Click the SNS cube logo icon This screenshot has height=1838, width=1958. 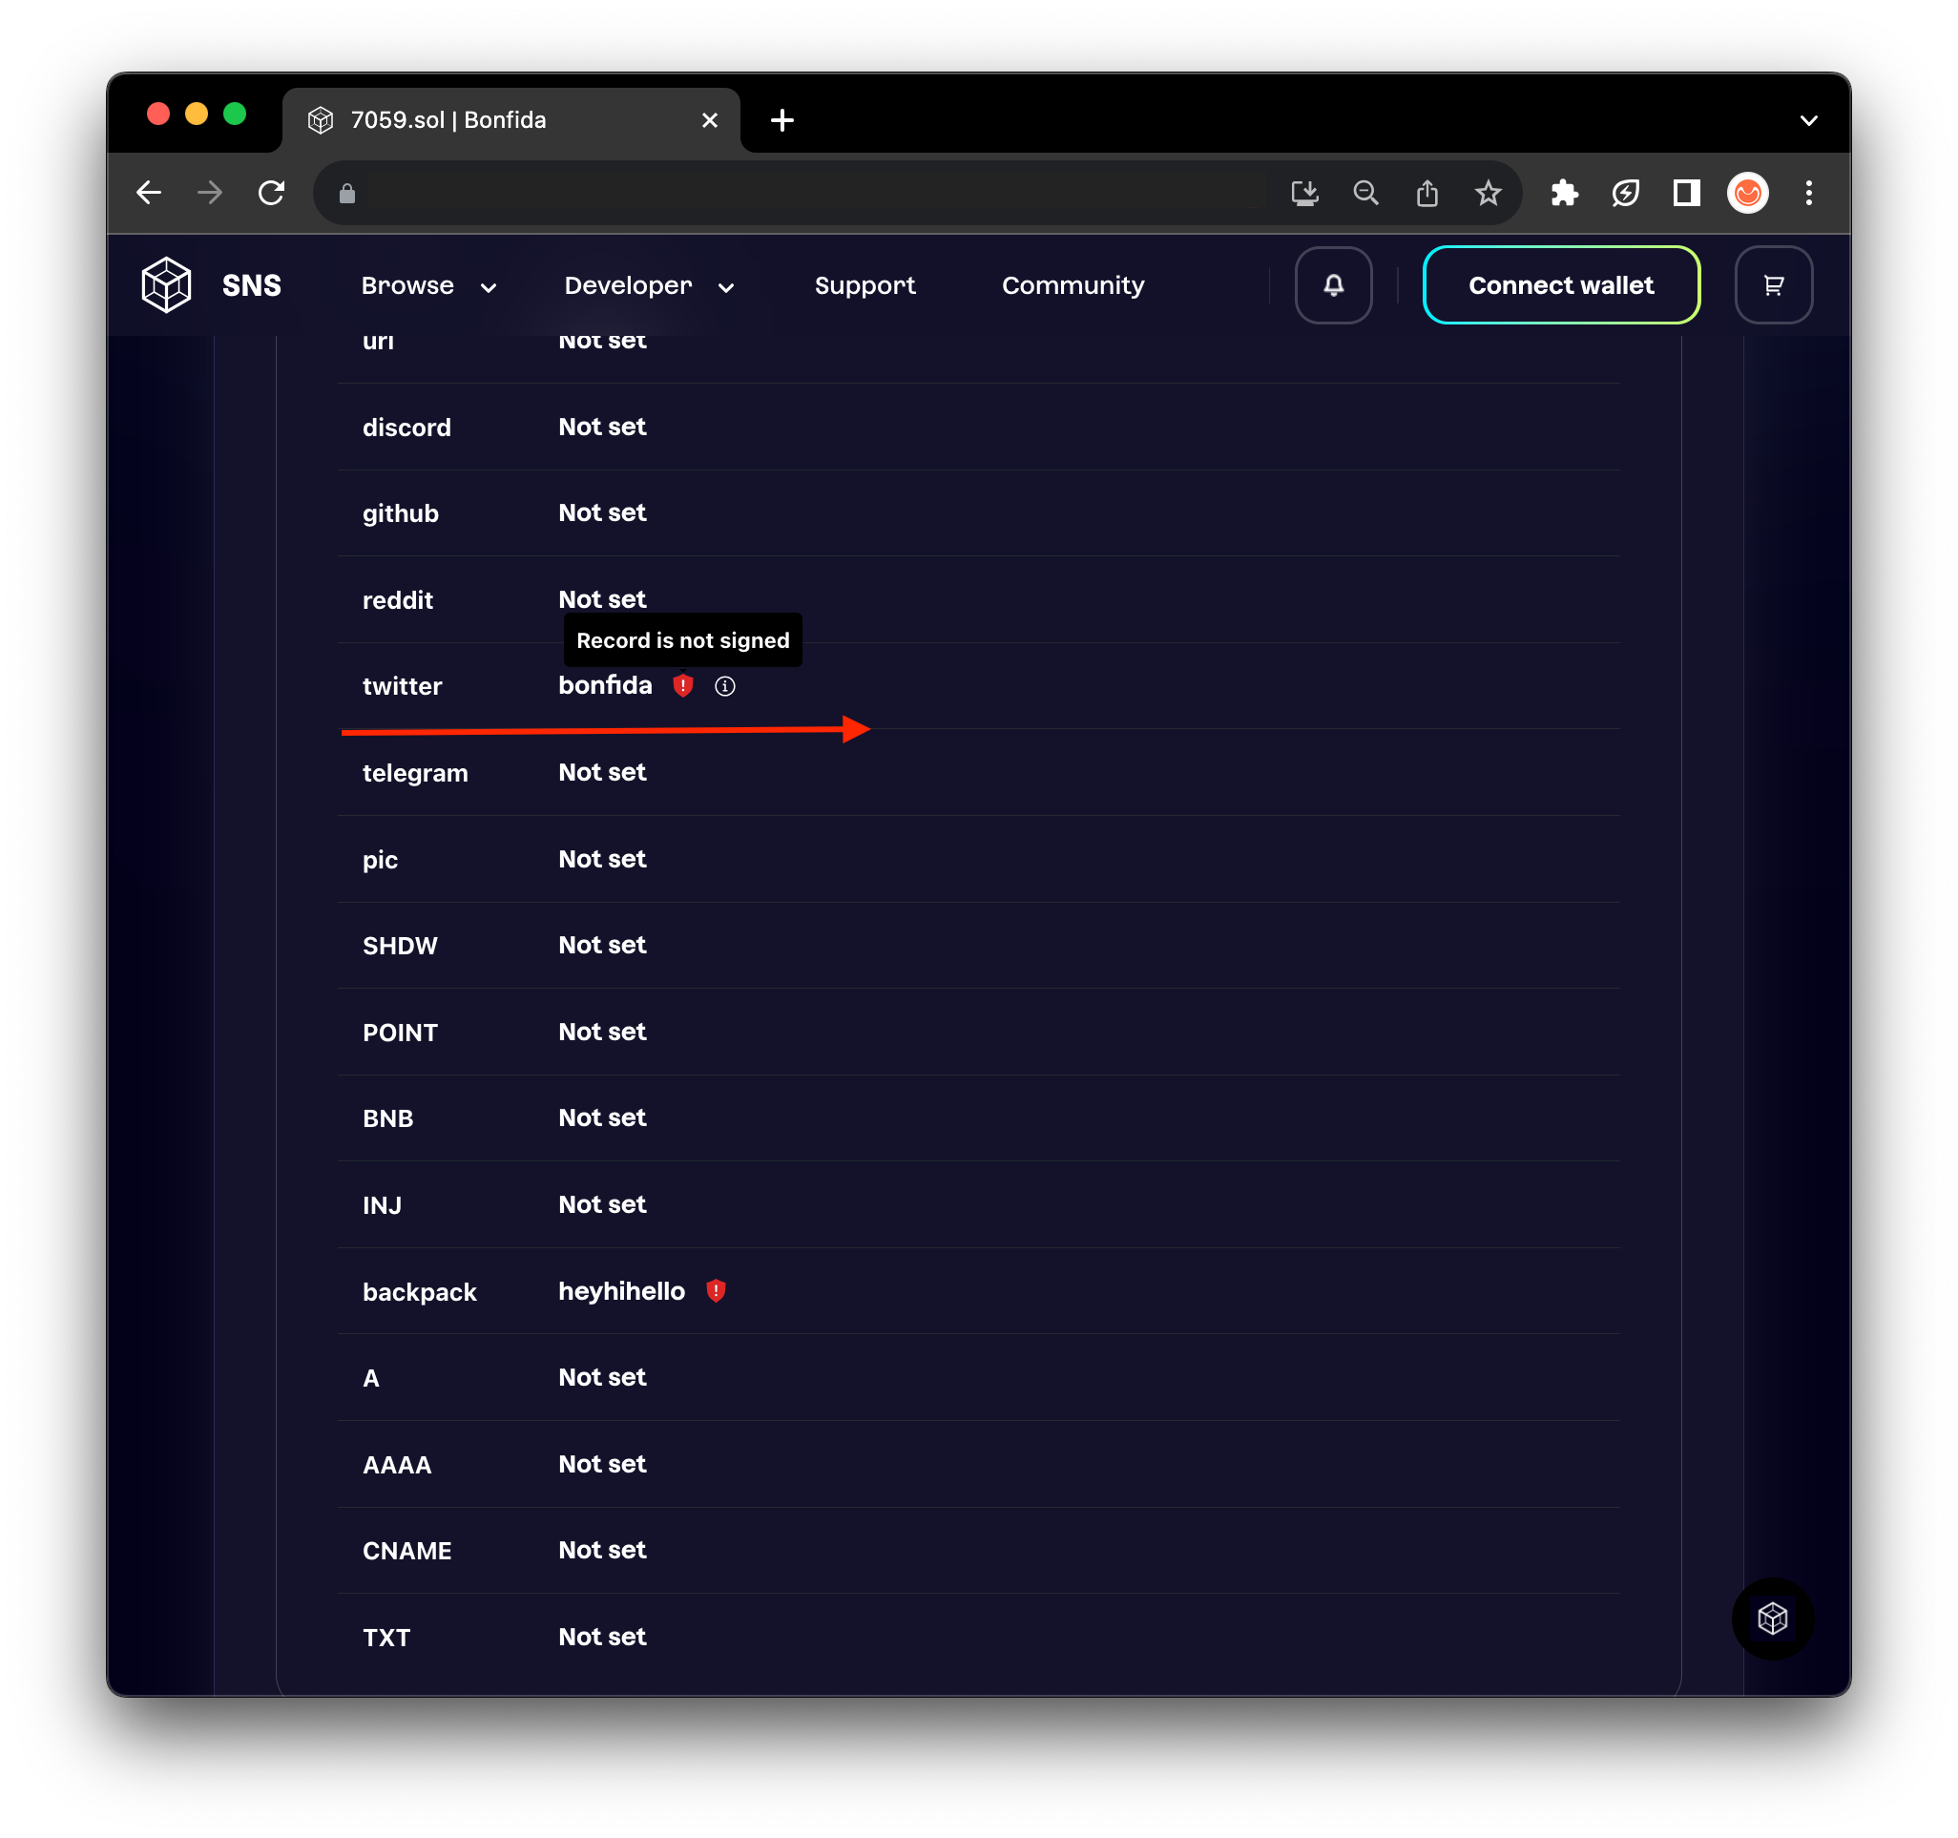click(x=165, y=284)
